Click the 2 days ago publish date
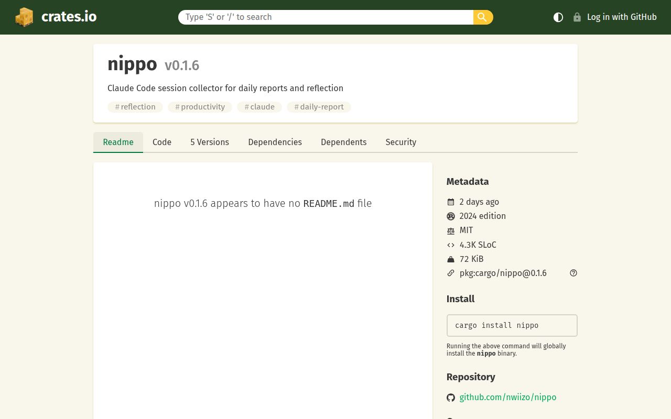 click(479, 202)
